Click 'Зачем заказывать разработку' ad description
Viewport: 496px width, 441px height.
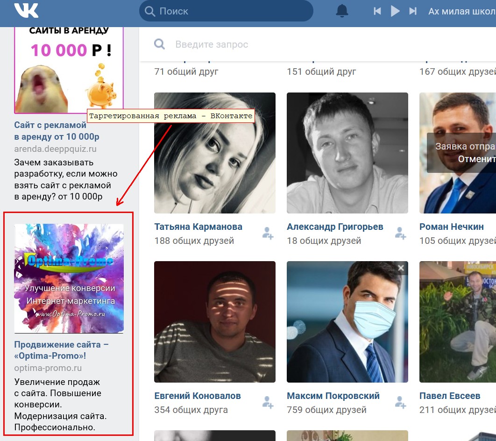point(66,179)
